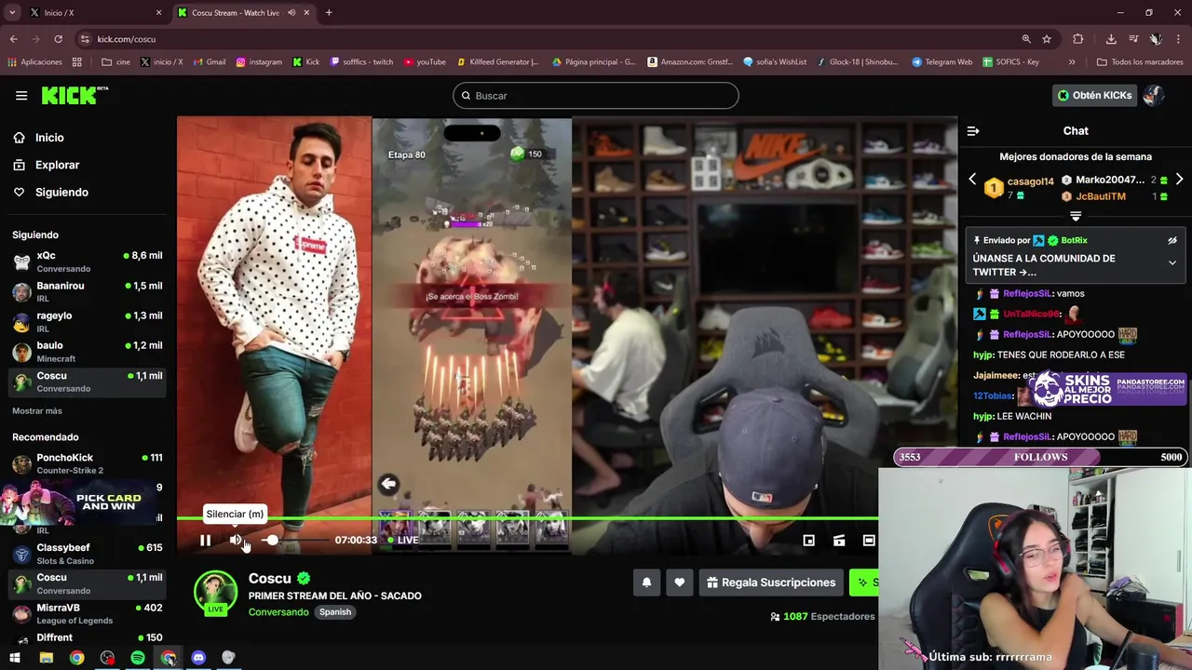Screen dimensions: 1192x670
Task: Open Chrome three-dot menu
Action: tap(1179, 39)
